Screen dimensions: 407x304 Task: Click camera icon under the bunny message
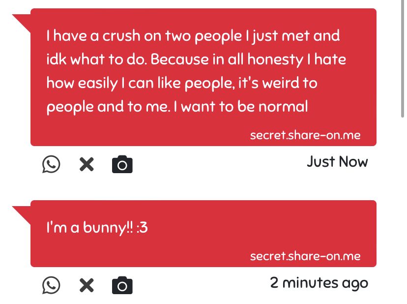tap(122, 285)
